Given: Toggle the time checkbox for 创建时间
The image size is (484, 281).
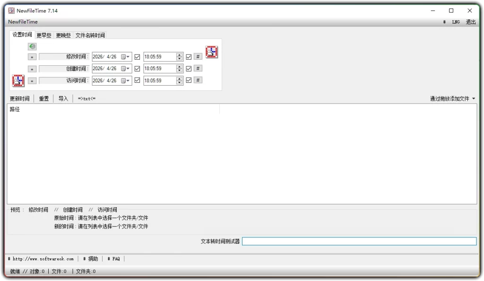Looking at the screenshot, I should click(189, 68).
